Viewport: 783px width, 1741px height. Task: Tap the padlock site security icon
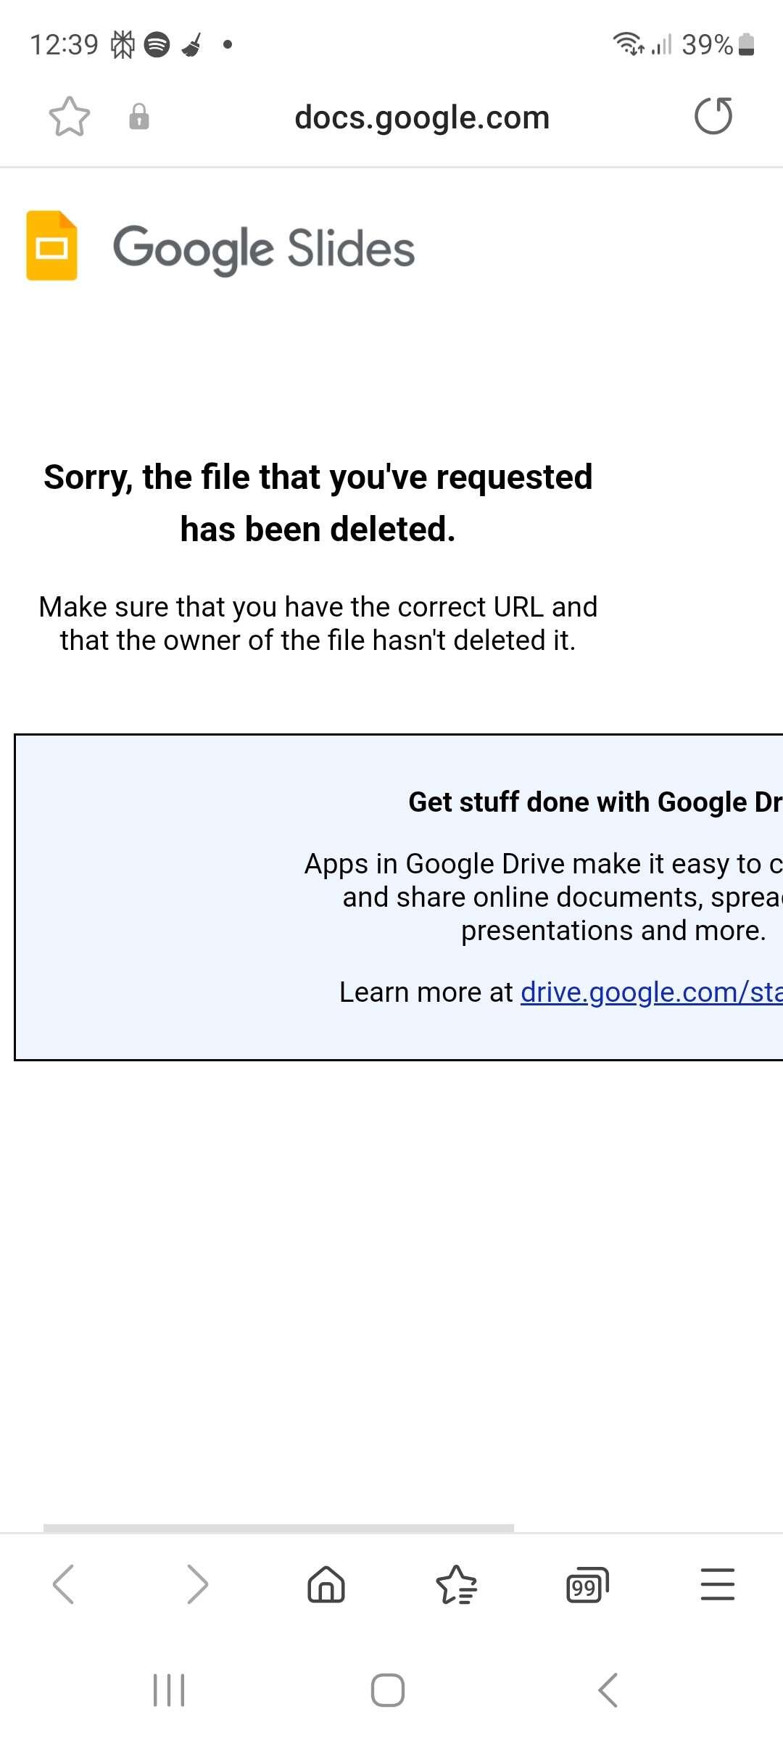139,116
